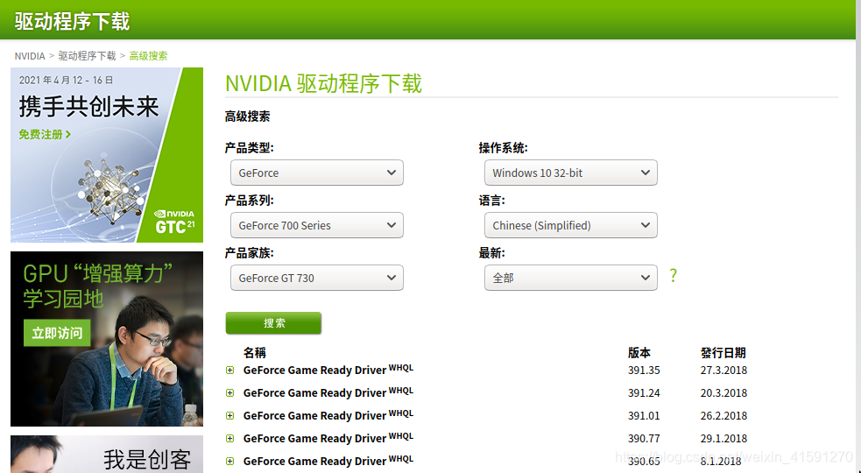Open the GPU 增强算力 学习园地 banner
This screenshot has height=473, width=861.
click(x=107, y=339)
